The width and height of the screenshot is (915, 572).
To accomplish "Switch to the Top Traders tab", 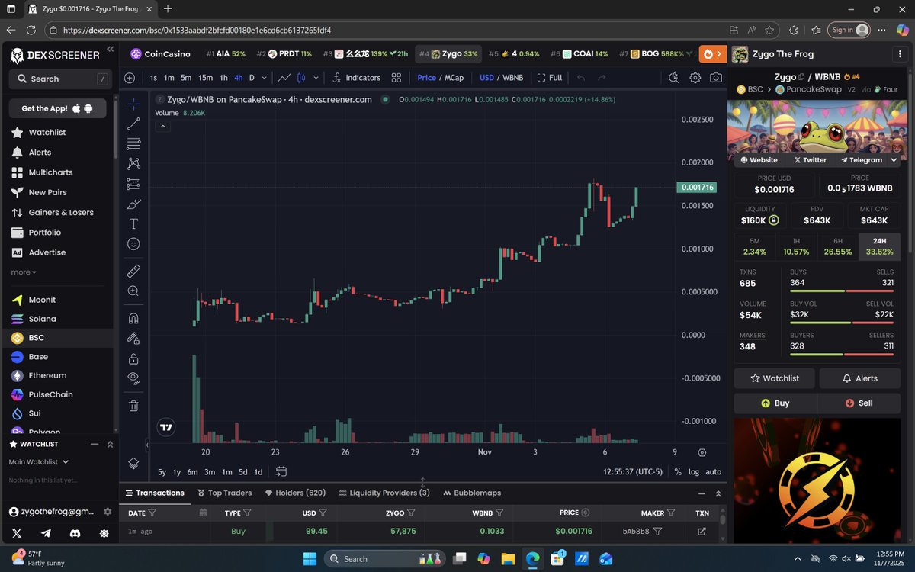I will (x=224, y=493).
